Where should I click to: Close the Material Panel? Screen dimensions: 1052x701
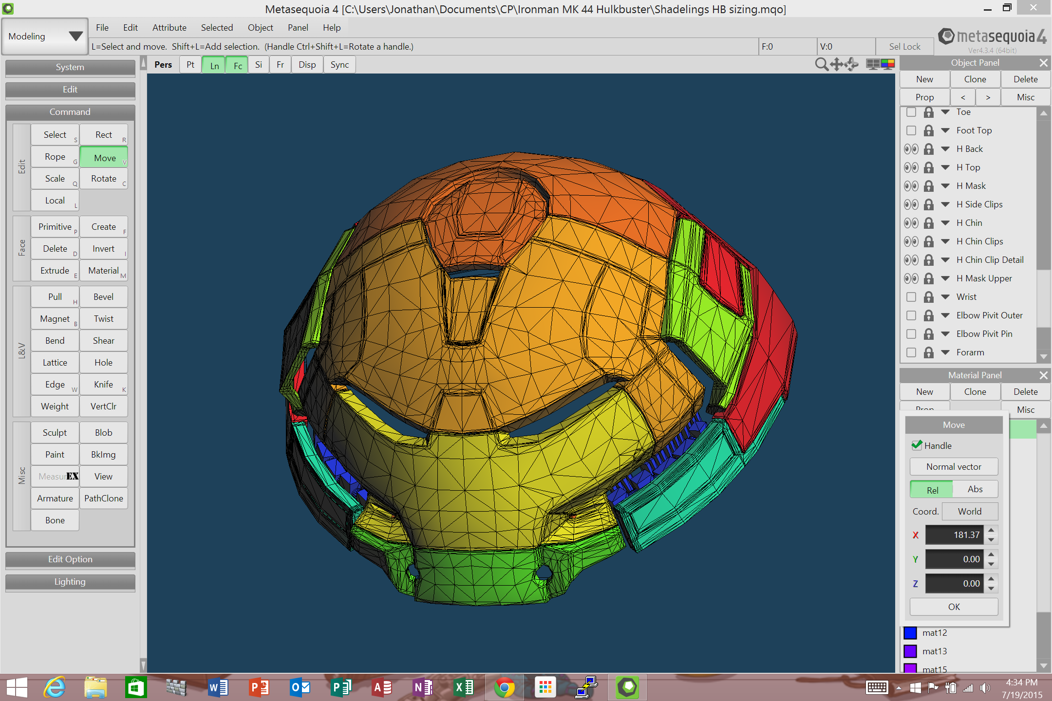coord(1043,375)
